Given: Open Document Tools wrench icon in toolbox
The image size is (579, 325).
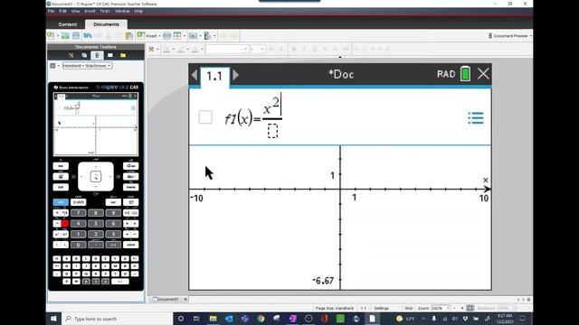Looking at the screenshot, I should (x=71, y=55).
